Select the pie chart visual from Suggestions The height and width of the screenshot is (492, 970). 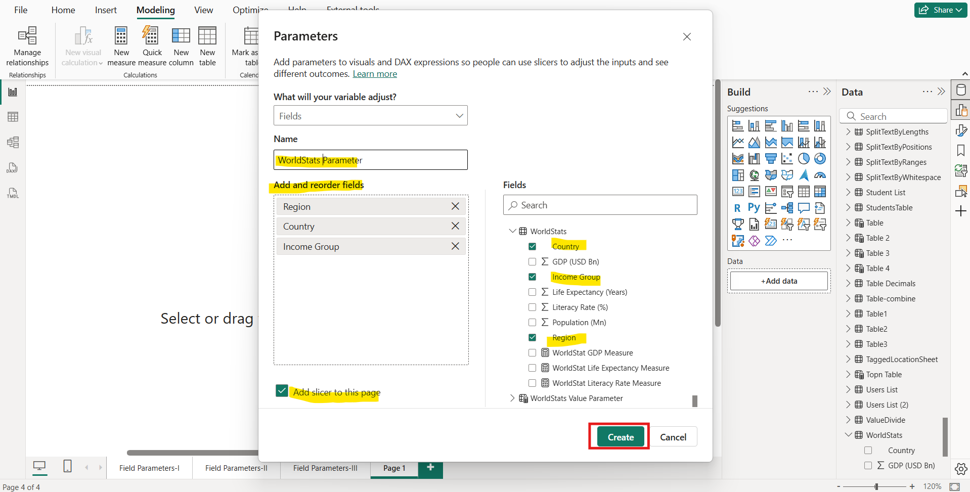click(804, 158)
